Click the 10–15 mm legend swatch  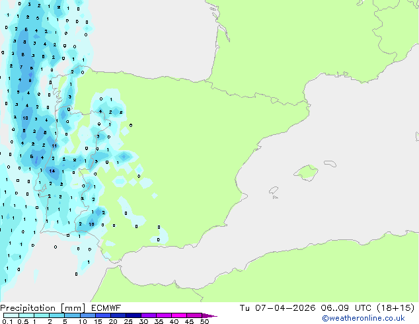tap(87, 315)
